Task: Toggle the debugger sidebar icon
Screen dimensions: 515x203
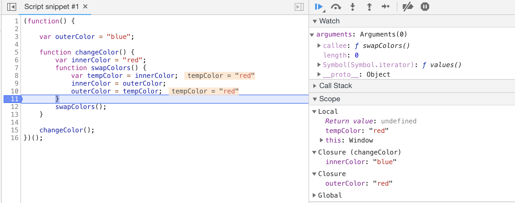Action: (x=299, y=7)
